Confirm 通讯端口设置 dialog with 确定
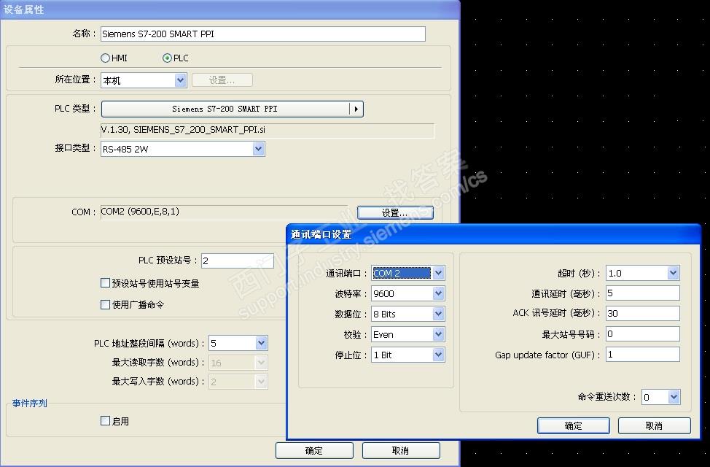This screenshot has width=710, height=467. (x=573, y=425)
